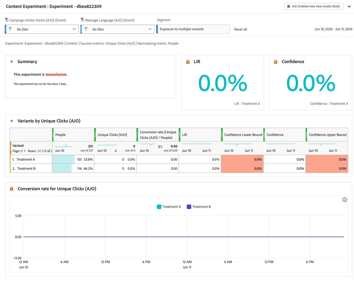
Task: Click the Conversion rate for Unique Clicks title
Action: 57,189
